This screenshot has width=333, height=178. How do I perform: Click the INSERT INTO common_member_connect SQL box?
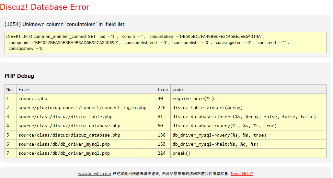pos(166,42)
